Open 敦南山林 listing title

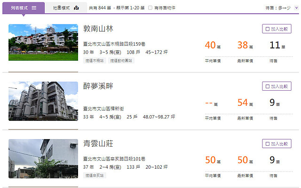98,29
